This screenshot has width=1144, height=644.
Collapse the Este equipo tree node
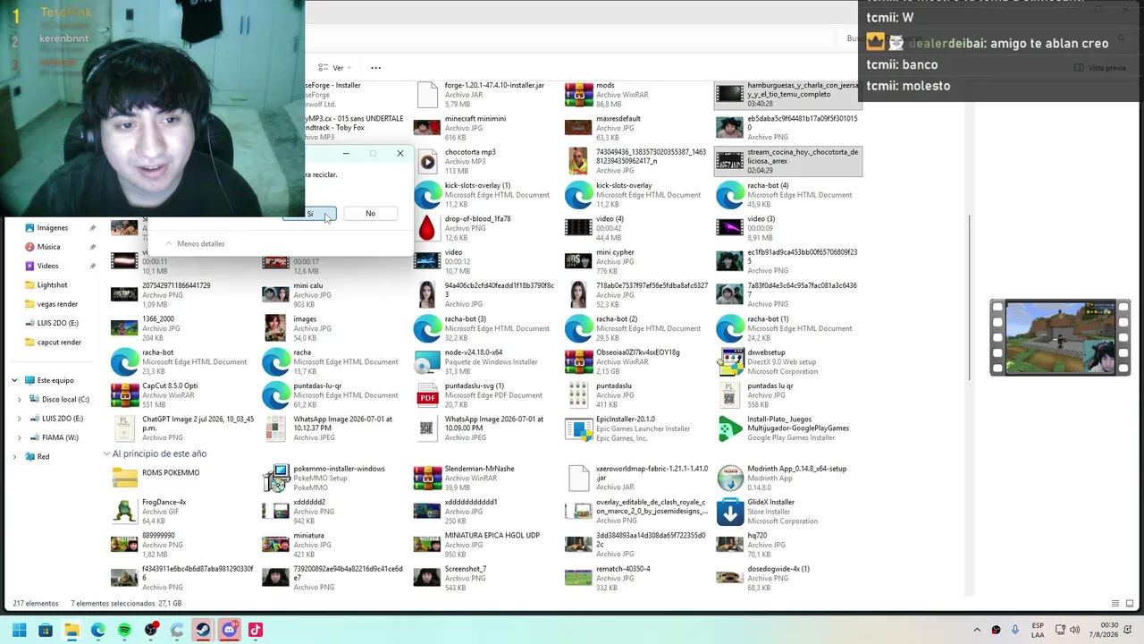14,380
